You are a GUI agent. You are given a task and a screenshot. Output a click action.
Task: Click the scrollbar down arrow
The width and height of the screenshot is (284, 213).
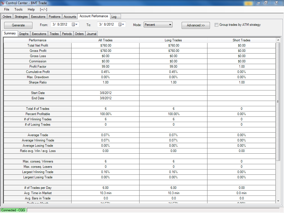pyautogui.click(x=278, y=201)
